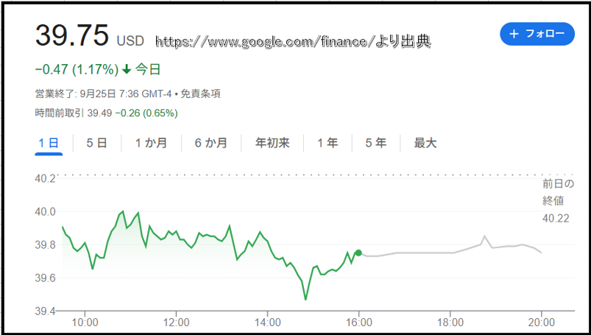Click the 前日の終値 previous close label
Screen dimensions: 591x335
(x=557, y=191)
